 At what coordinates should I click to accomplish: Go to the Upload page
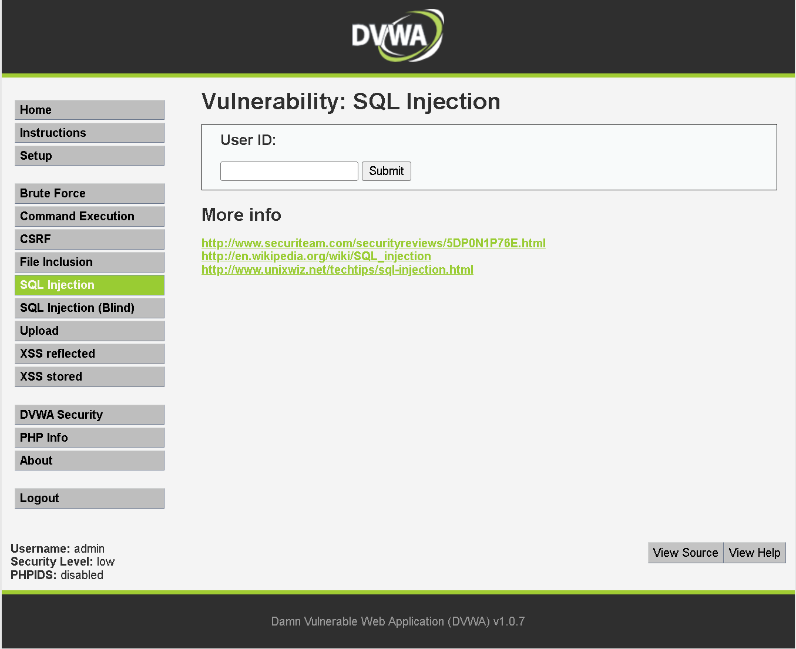pyautogui.click(x=89, y=331)
